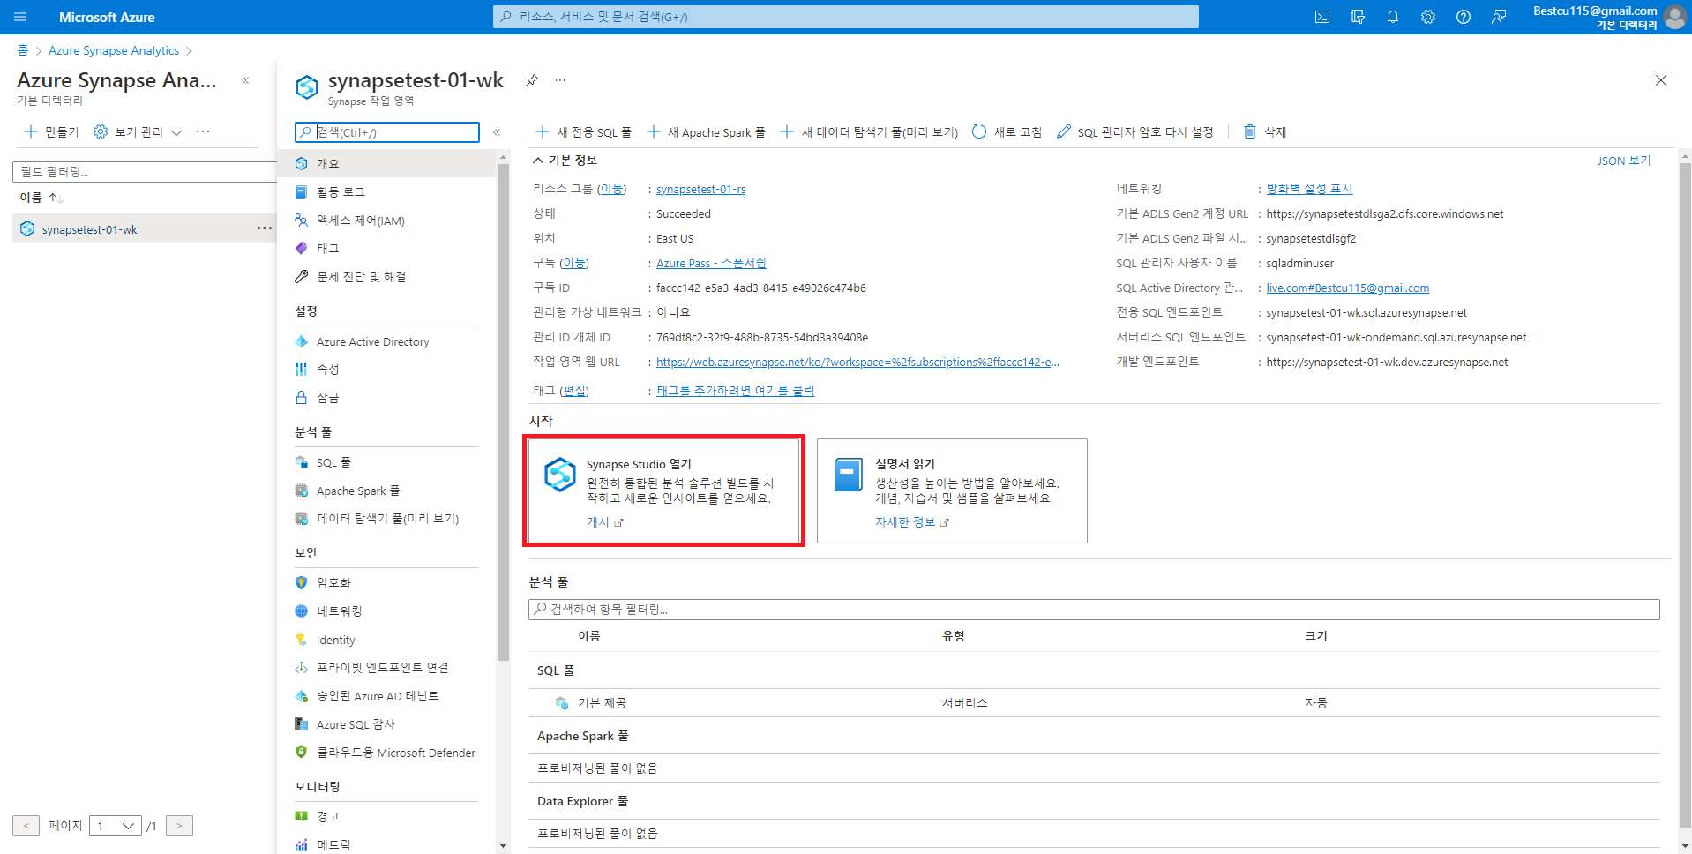Viewport: 1692px width, 854px height.
Task: Click 만들기 to create a workspace
Action: [x=51, y=131]
